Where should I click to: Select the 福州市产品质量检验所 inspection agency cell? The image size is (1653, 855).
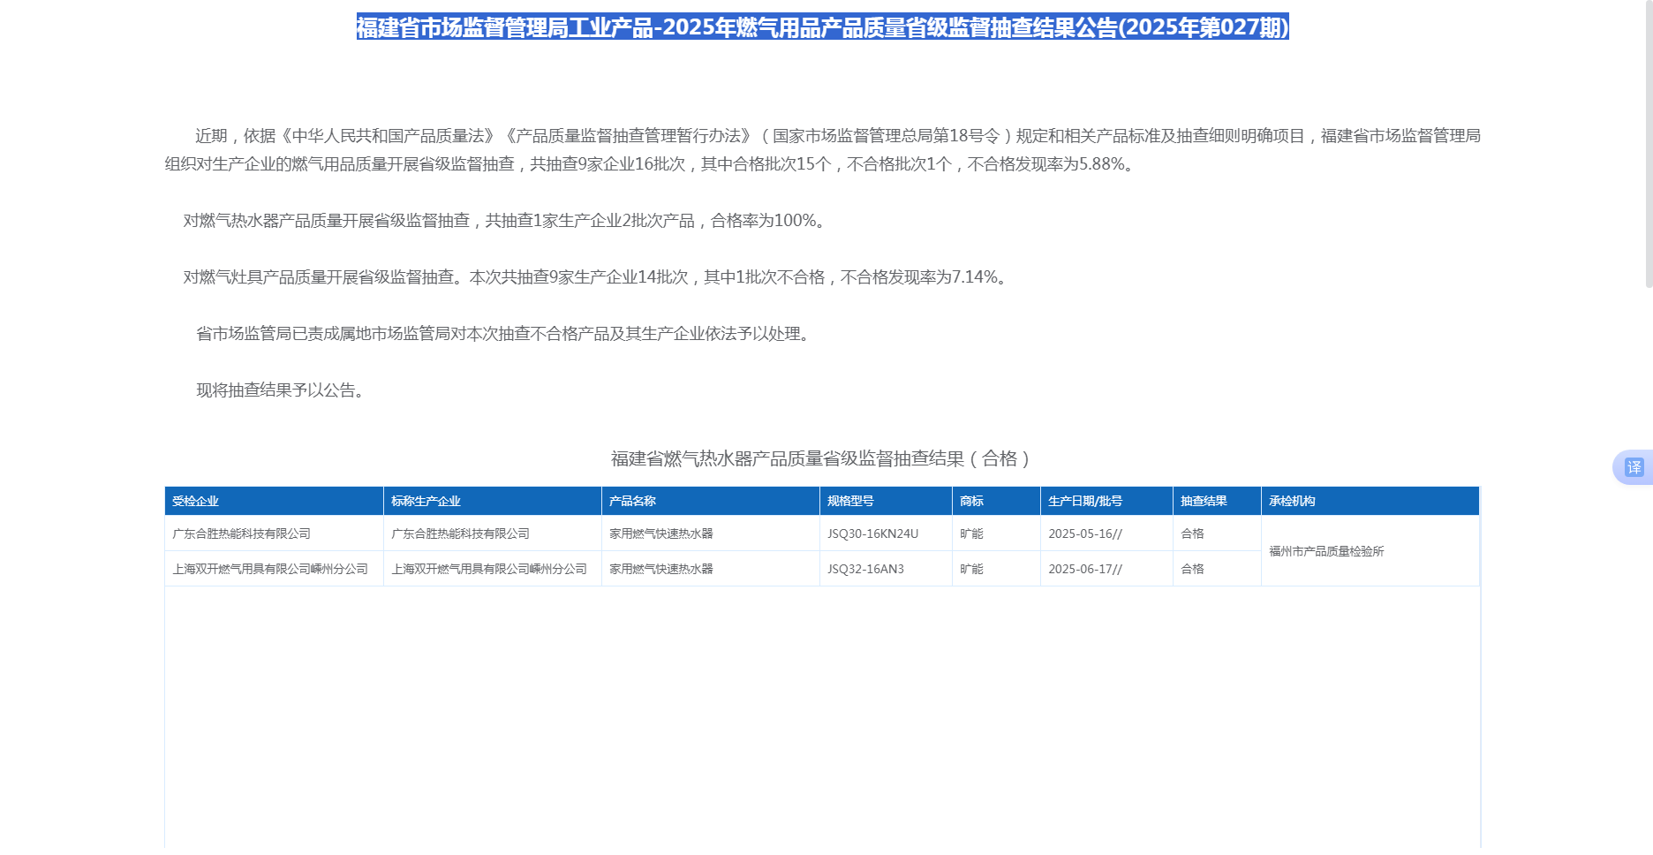point(1326,551)
